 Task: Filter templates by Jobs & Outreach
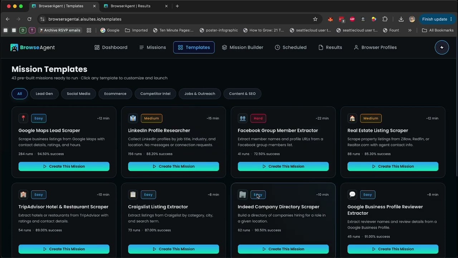click(200, 94)
